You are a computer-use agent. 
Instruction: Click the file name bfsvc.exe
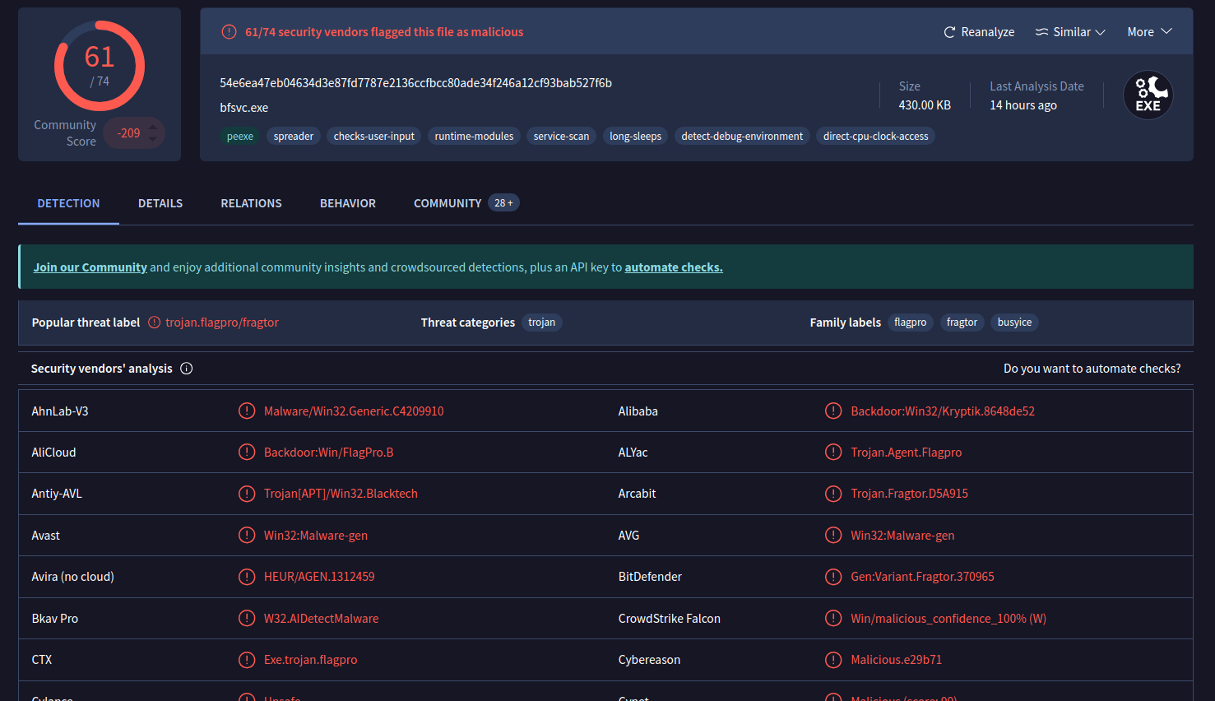click(x=244, y=108)
